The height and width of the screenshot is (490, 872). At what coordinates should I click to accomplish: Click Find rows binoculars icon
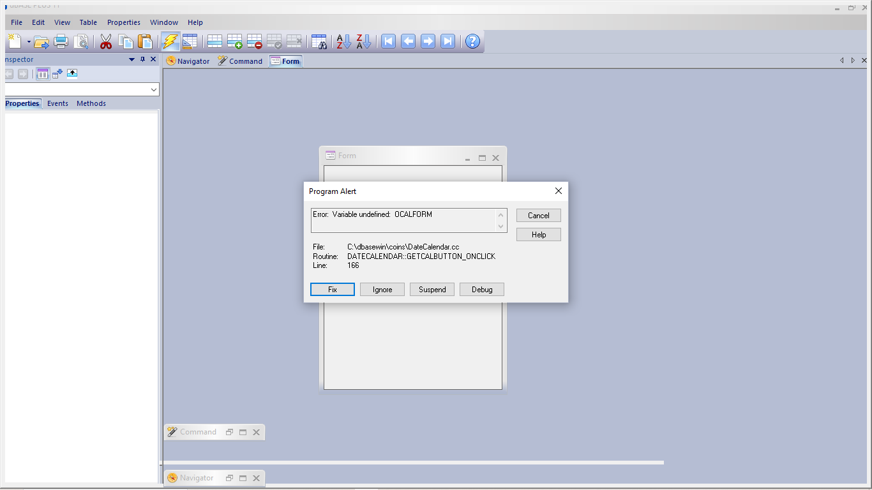(319, 42)
